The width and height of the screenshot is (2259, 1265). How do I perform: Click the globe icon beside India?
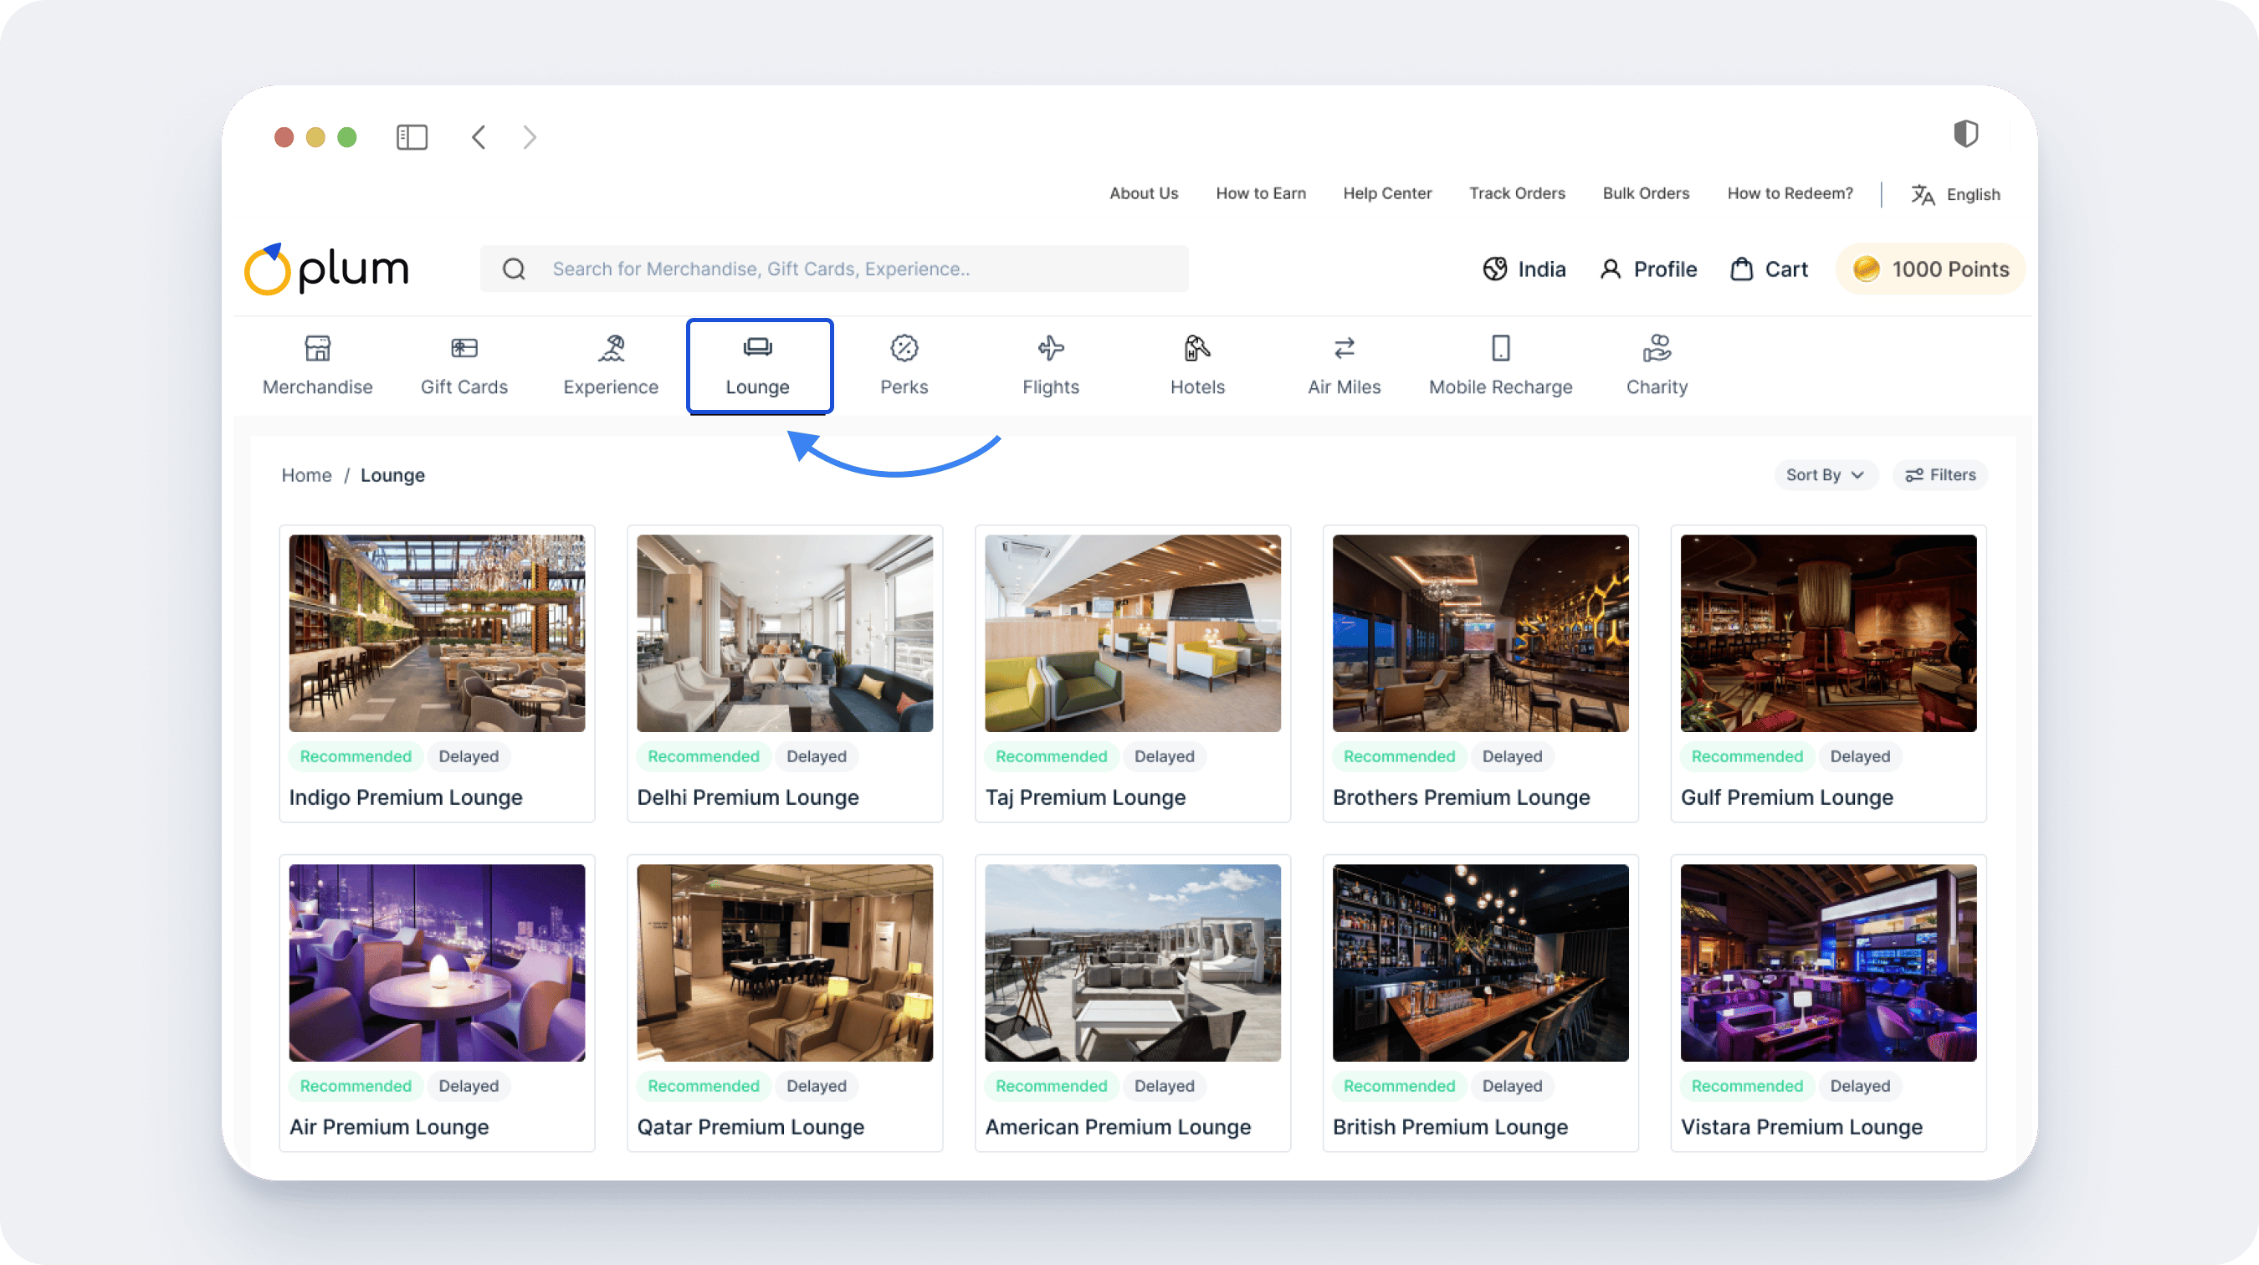[1495, 269]
